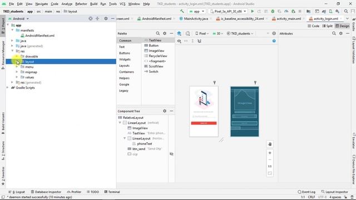Switch to MainActivity.java tab
The width and height of the screenshot is (356, 200).
(x=196, y=18)
